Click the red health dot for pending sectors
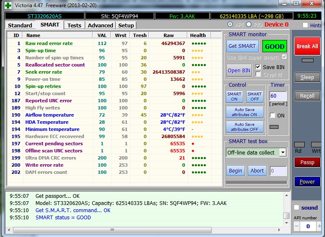325x237 pixels. pos(193,144)
